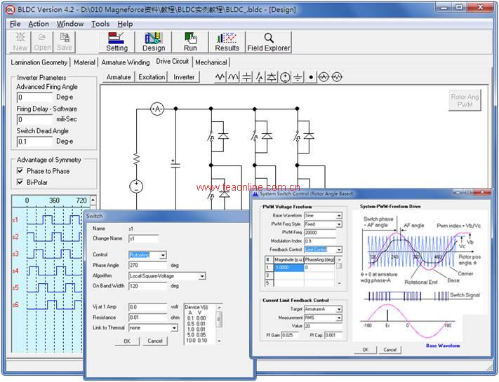Select the resistor component icon
The image size is (499, 382).
click(220, 77)
